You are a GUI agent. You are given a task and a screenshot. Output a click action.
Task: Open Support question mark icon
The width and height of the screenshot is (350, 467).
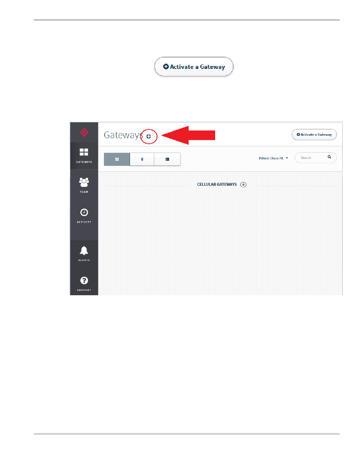tap(84, 281)
